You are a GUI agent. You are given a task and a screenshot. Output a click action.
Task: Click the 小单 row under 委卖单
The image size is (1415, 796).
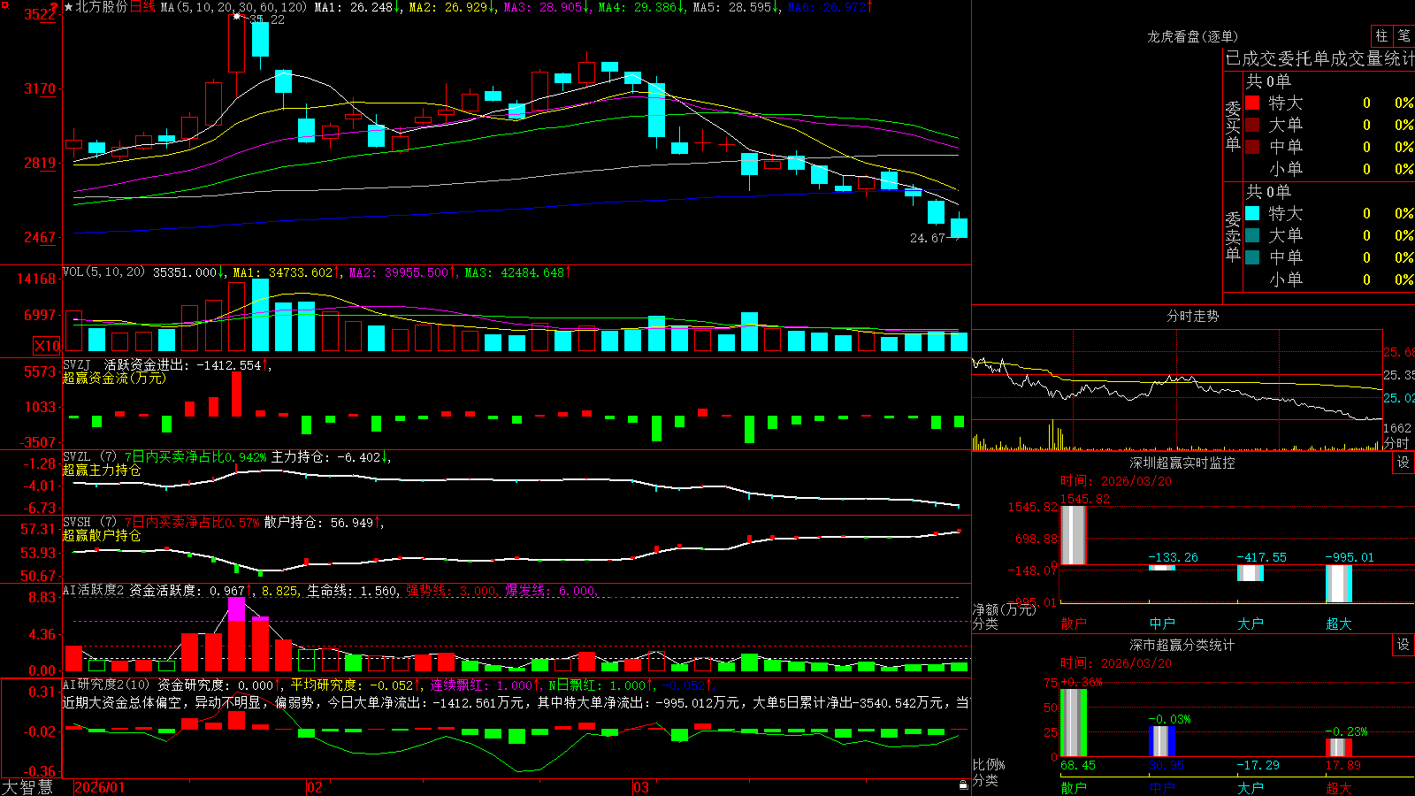coord(1329,279)
